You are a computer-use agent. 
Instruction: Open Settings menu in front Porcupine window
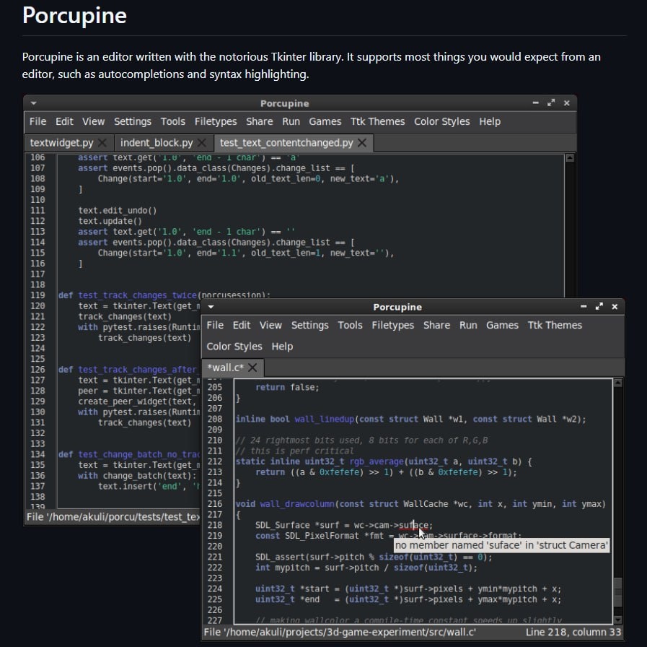(310, 325)
